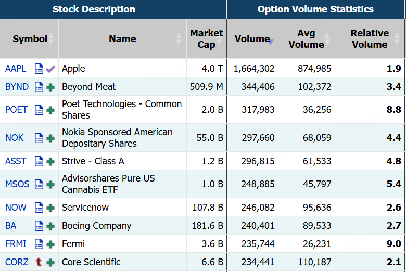Click the purple checkmark beside Apple
The height and width of the screenshot is (272, 406).
tap(50, 69)
